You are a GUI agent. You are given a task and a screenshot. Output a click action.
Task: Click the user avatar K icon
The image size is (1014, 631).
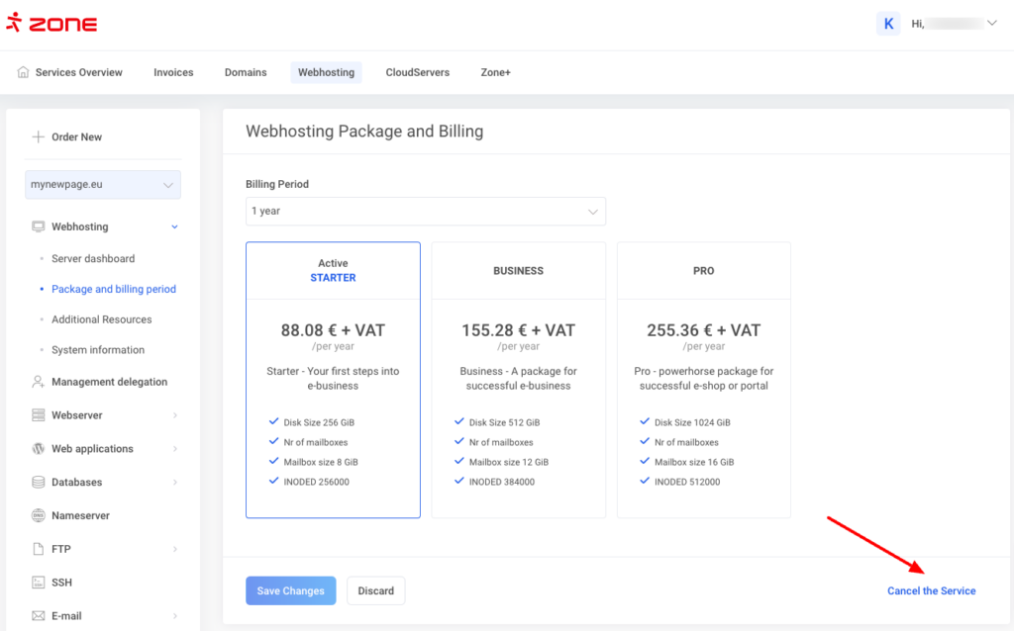click(x=888, y=24)
